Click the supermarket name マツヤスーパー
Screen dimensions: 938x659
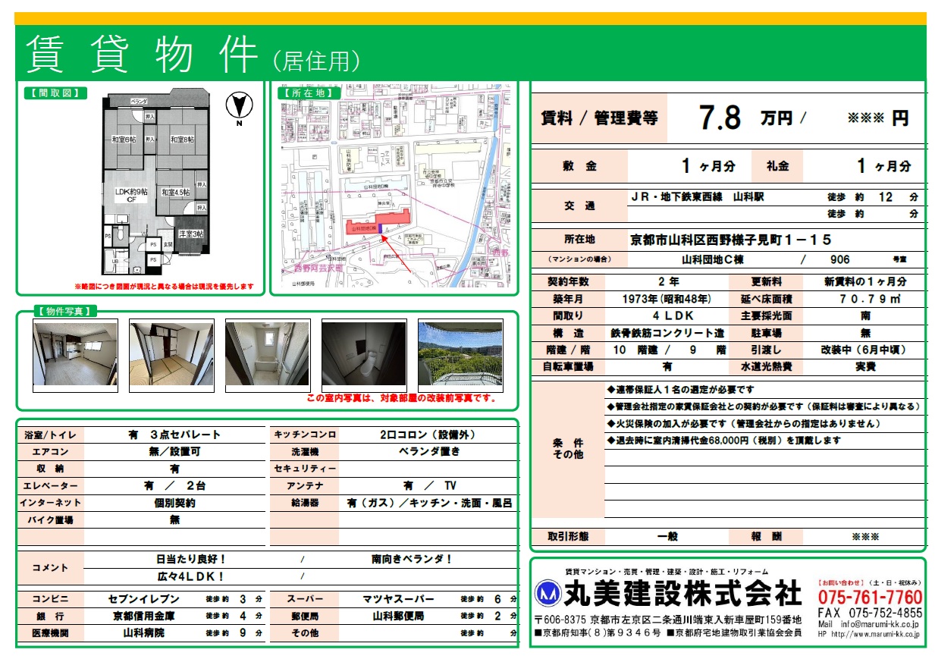(x=398, y=598)
